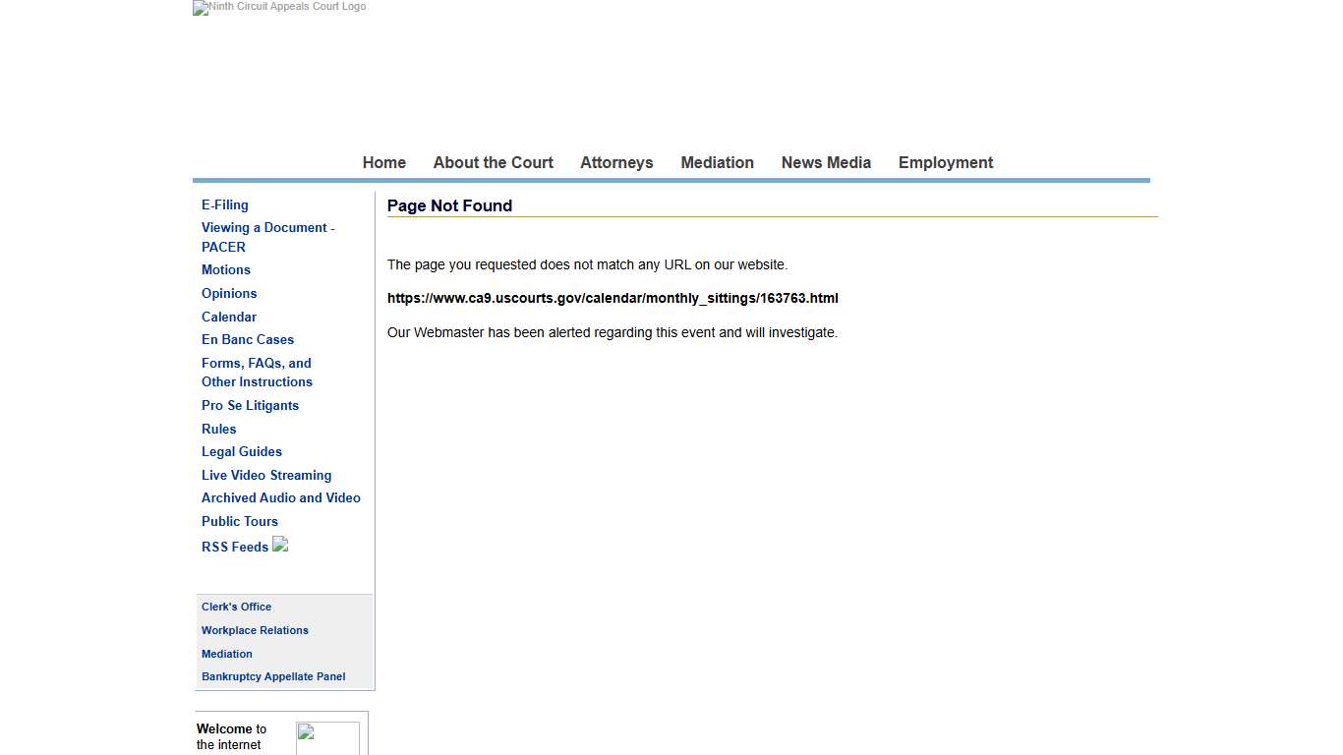This screenshot has height=755, width=1343.
Task: Open the About the Court menu item
Action: [x=493, y=162]
